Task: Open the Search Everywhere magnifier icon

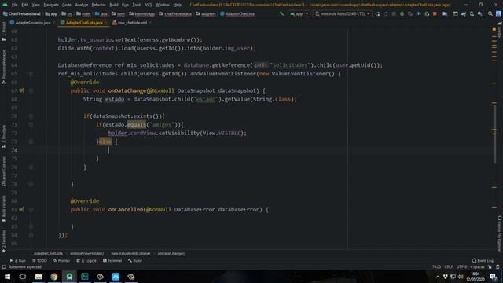Action: (490, 14)
